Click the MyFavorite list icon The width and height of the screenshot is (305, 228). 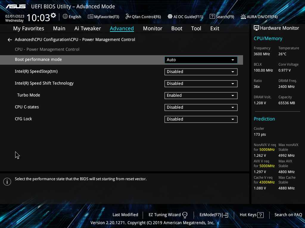(91, 17)
